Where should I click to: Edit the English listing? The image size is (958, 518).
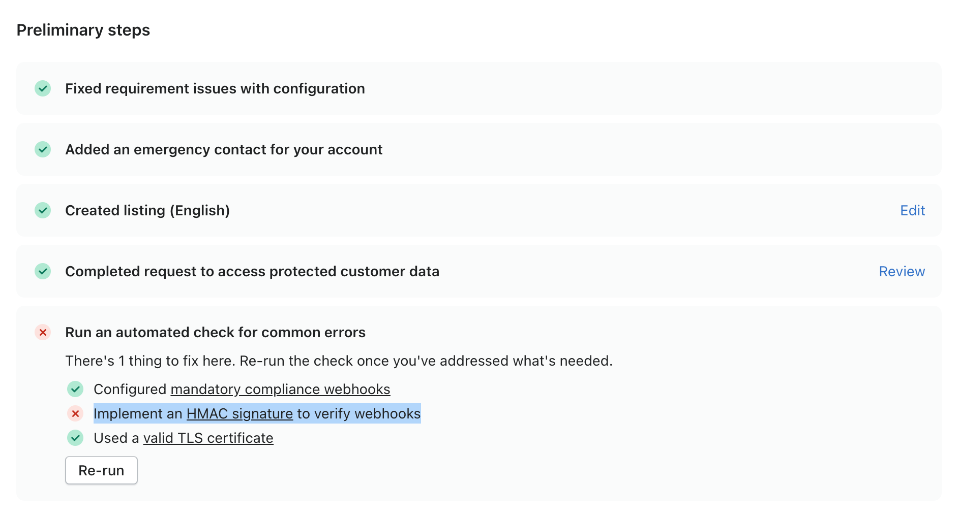[912, 210]
